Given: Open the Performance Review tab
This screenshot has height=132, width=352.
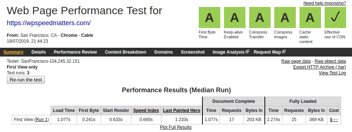Looking at the screenshot, I should coord(75,52).
